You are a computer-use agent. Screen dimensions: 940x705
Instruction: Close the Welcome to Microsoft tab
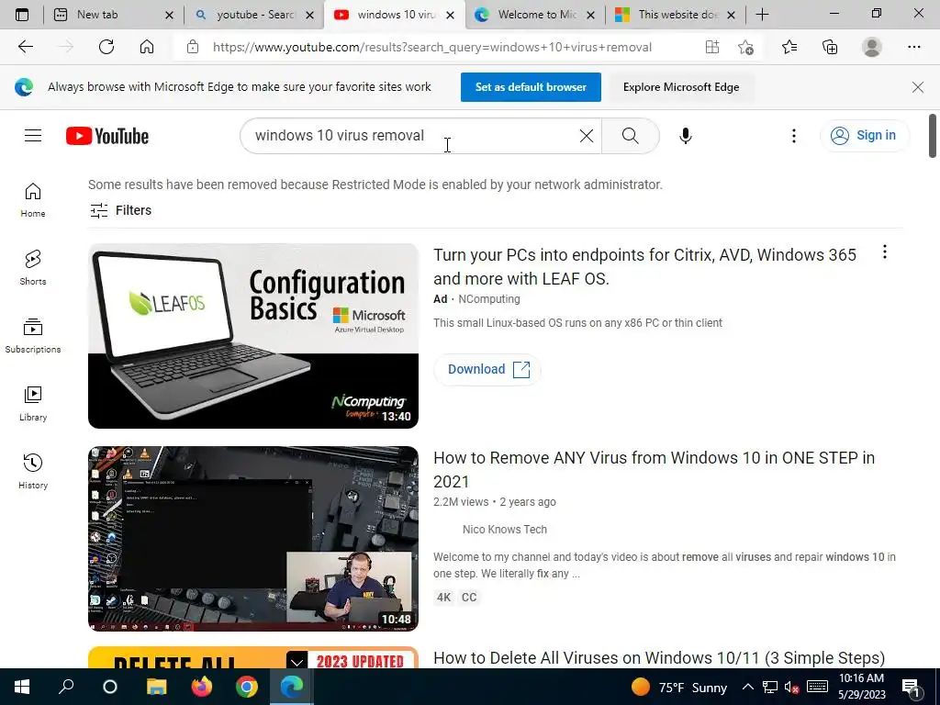pyautogui.click(x=590, y=15)
